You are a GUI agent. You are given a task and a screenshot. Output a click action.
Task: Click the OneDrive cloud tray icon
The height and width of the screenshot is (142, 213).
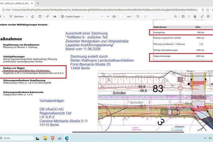click(x=210, y=138)
